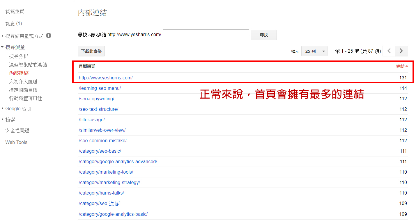Open the /learning-seo-menu/ link

pos(100,88)
